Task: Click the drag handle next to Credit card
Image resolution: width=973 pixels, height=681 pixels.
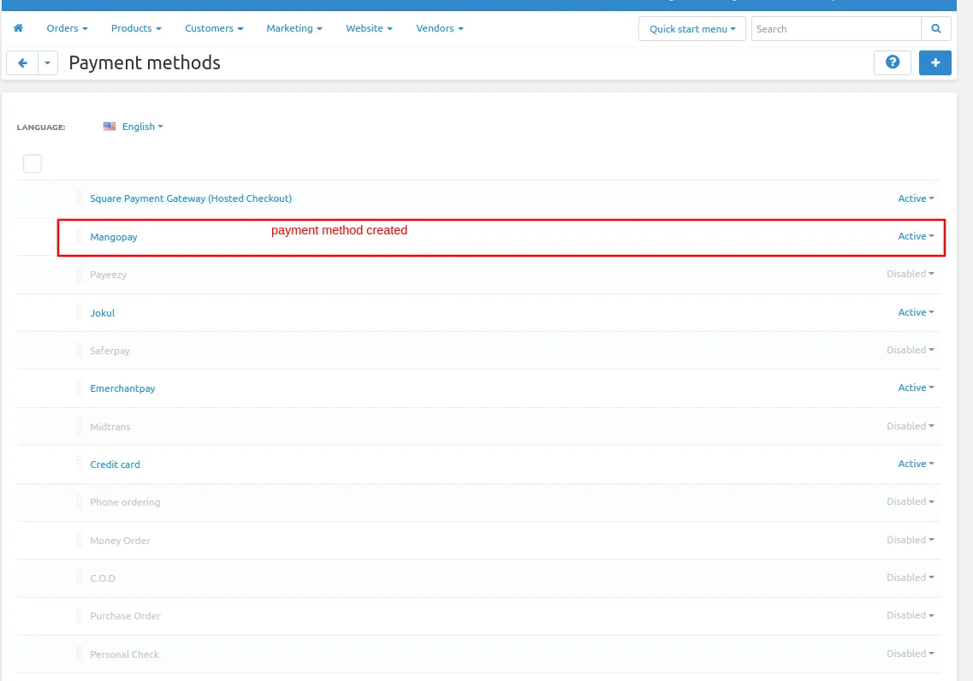Action: pyautogui.click(x=80, y=464)
